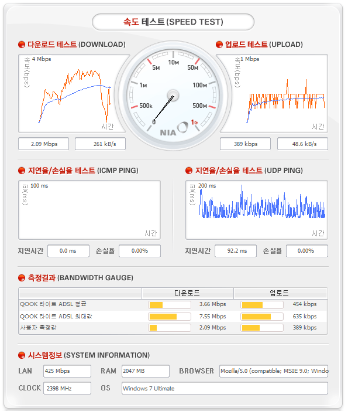Screen dimensions: 348x411
Task: Click the red bullet beside ICMP PING heading
Action: 22,171
